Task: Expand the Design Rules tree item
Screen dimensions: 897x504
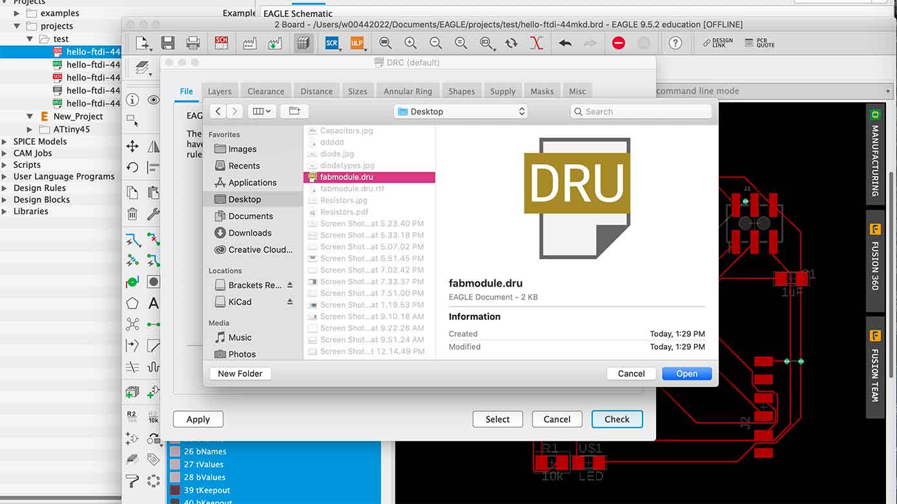Action: click(x=5, y=188)
